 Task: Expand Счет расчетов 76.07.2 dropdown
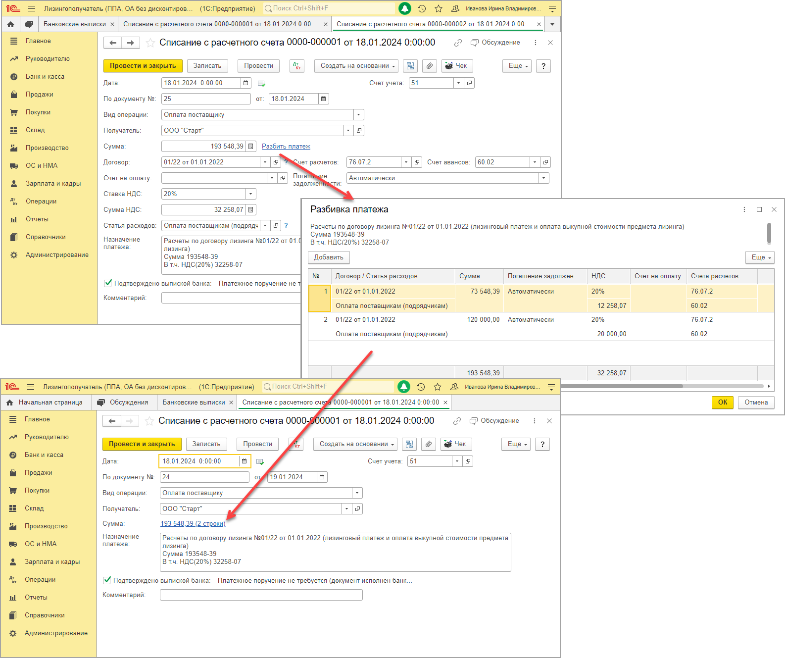pos(406,162)
